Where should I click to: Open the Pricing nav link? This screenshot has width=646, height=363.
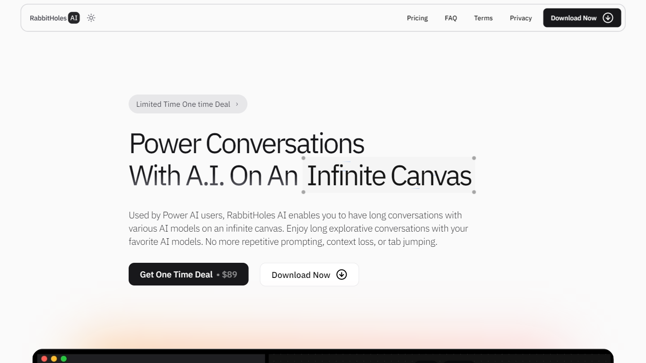point(417,18)
